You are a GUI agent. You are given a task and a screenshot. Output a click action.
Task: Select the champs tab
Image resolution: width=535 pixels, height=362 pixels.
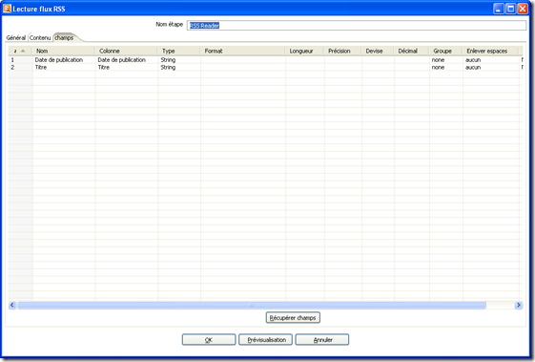coord(64,37)
